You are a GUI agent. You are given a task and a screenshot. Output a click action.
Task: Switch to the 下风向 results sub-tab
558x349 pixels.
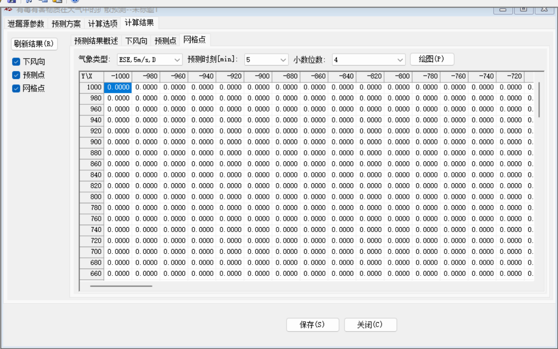(136, 41)
